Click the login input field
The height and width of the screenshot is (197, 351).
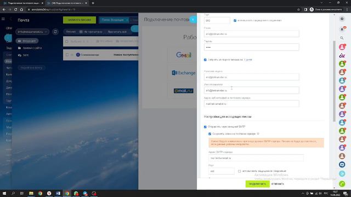pos(251,34)
